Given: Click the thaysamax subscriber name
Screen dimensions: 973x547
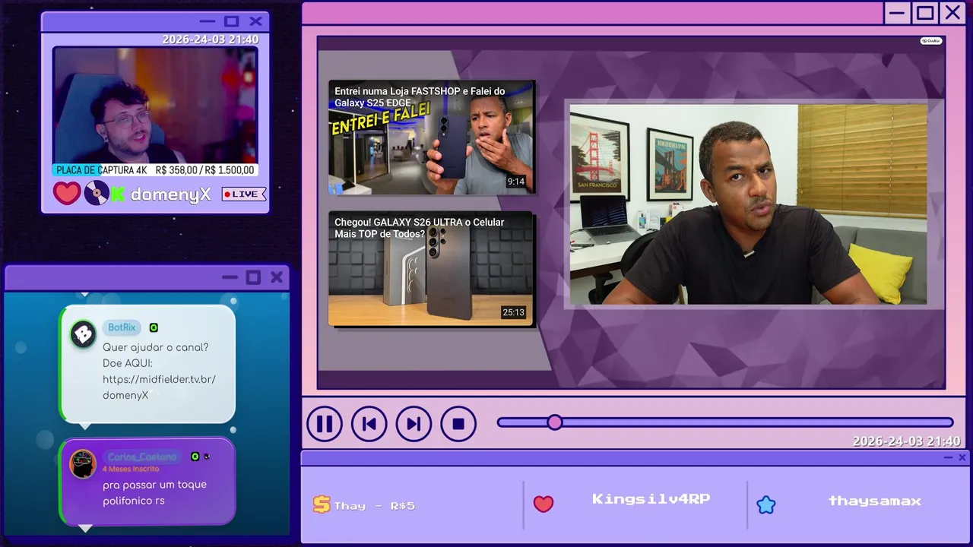Looking at the screenshot, I should click(x=875, y=501).
